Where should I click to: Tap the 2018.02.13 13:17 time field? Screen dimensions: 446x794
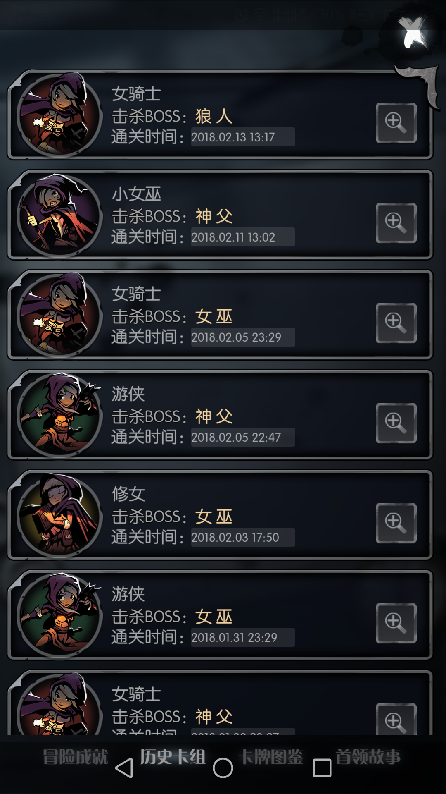tap(243, 137)
